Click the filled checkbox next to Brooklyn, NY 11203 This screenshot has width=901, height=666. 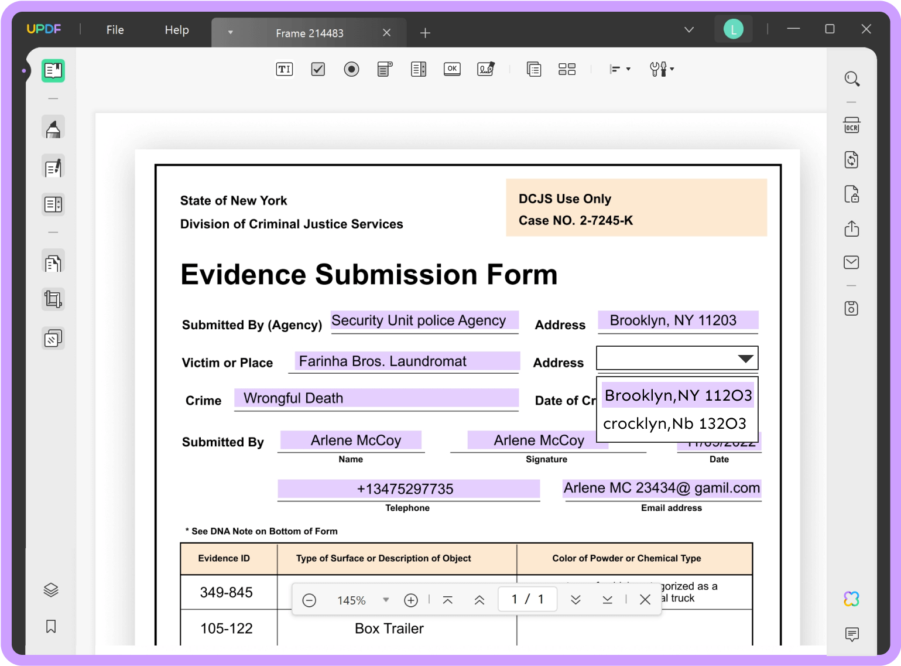(677, 395)
